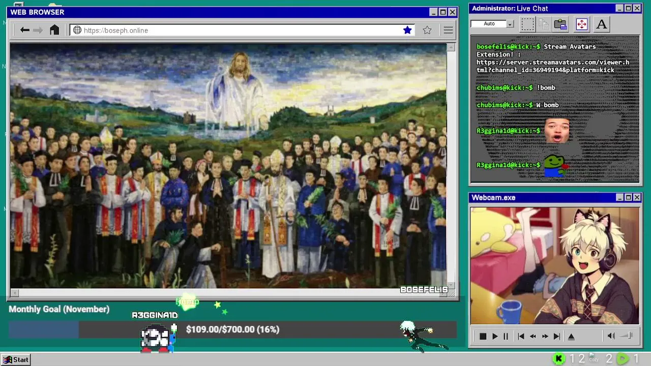Viewport: 651px width, 366px height.
Task: Open the browser hamburger menu
Action: pos(448,30)
